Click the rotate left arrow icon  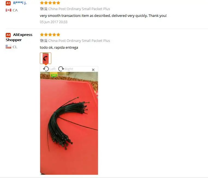46,69
